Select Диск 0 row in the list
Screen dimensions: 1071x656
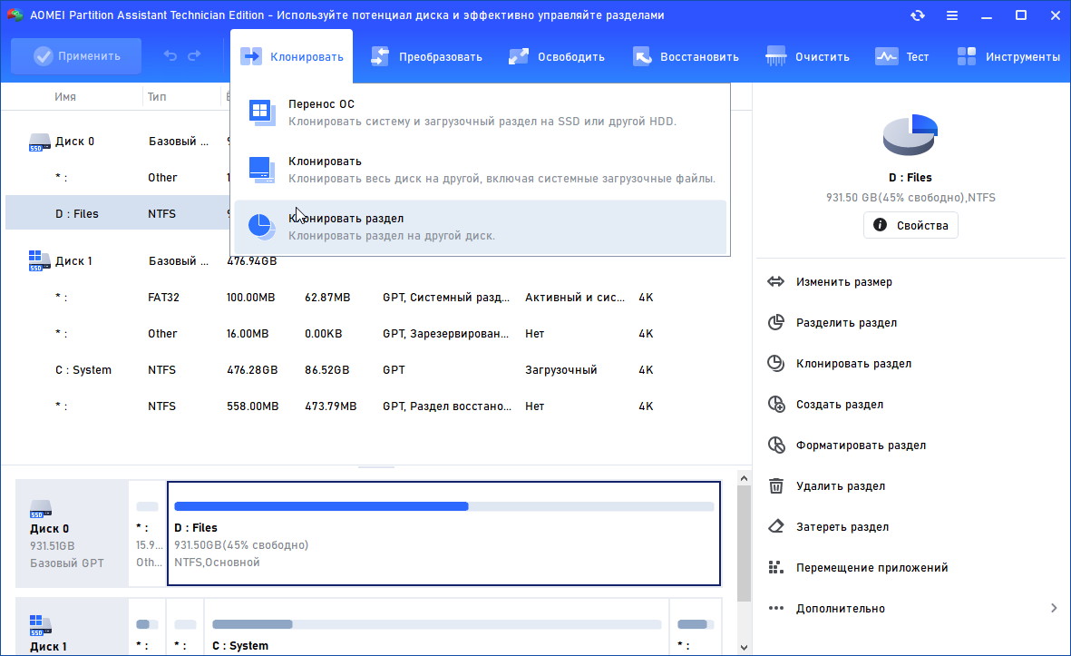click(x=116, y=142)
